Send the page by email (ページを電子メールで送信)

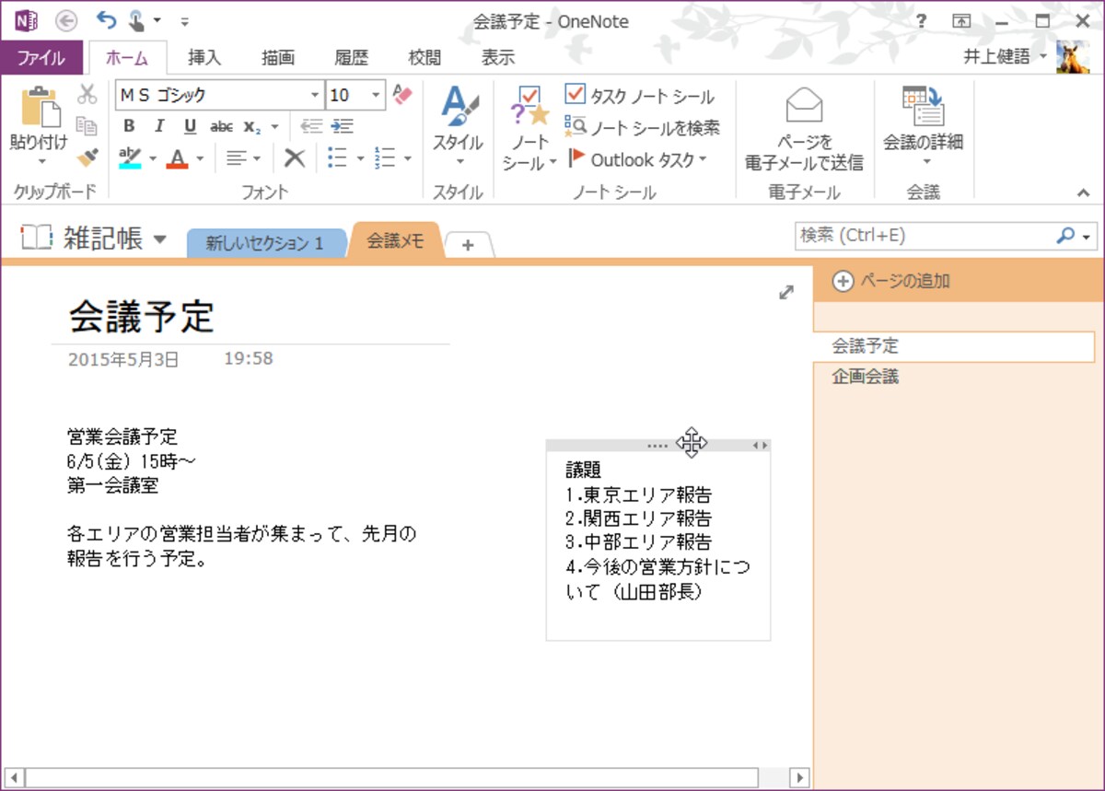tap(804, 129)
